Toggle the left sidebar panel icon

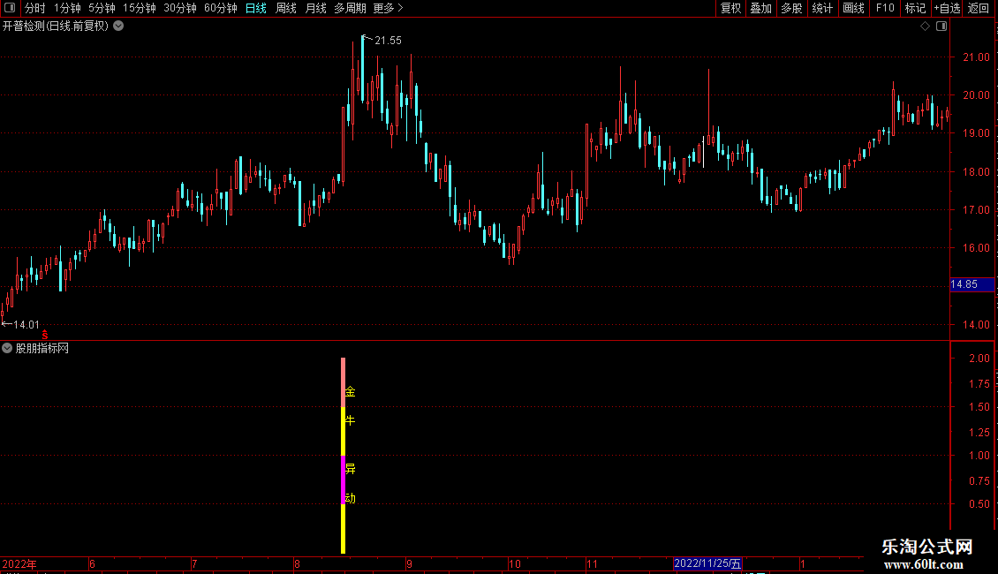10,8
